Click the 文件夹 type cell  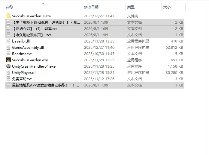(133, 16)
